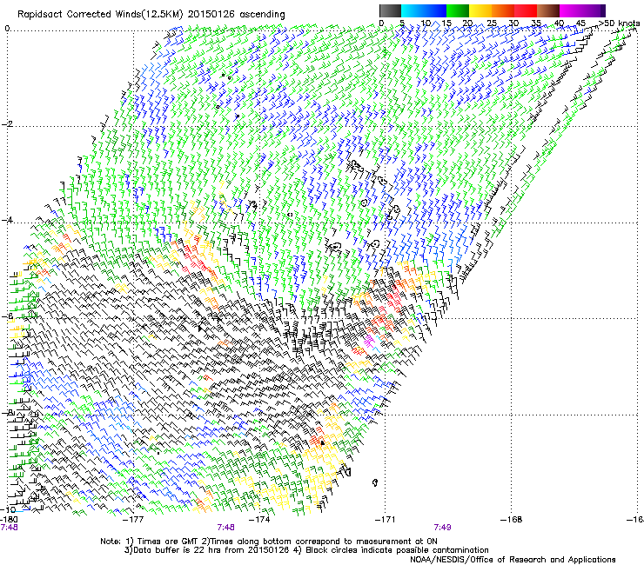Click the green 15-20 knots color band
This screenshot has width=644, height=565.
(x=458, y=10)
